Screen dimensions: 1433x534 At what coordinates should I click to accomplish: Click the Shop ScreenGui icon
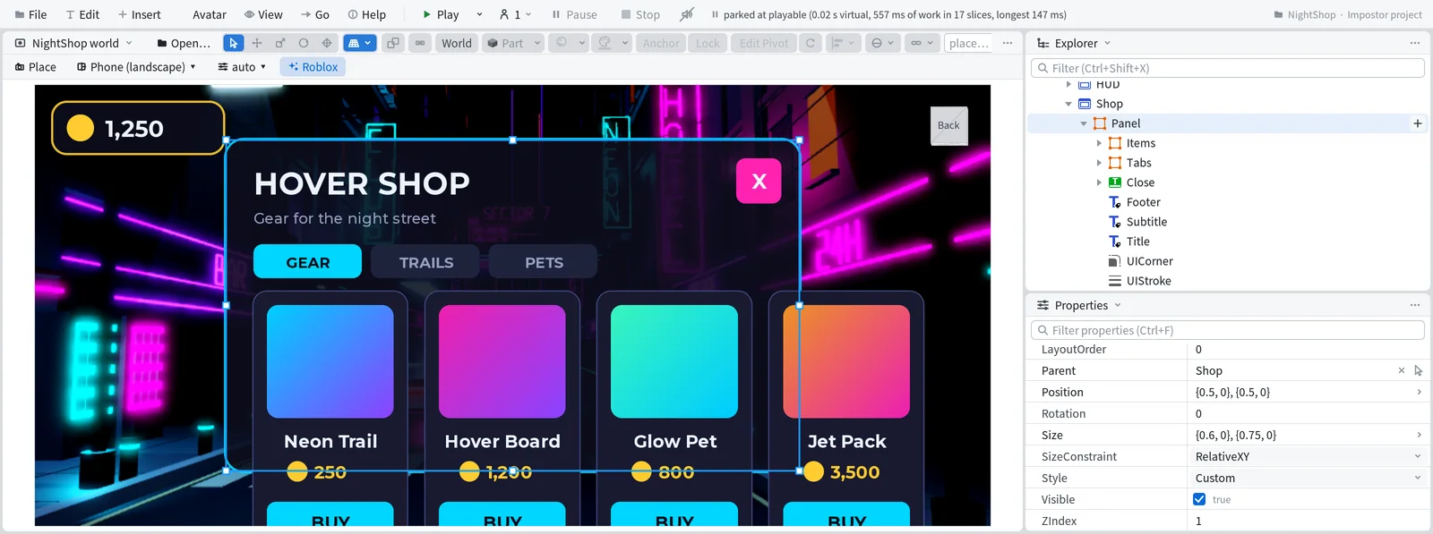click(1085, 104)
